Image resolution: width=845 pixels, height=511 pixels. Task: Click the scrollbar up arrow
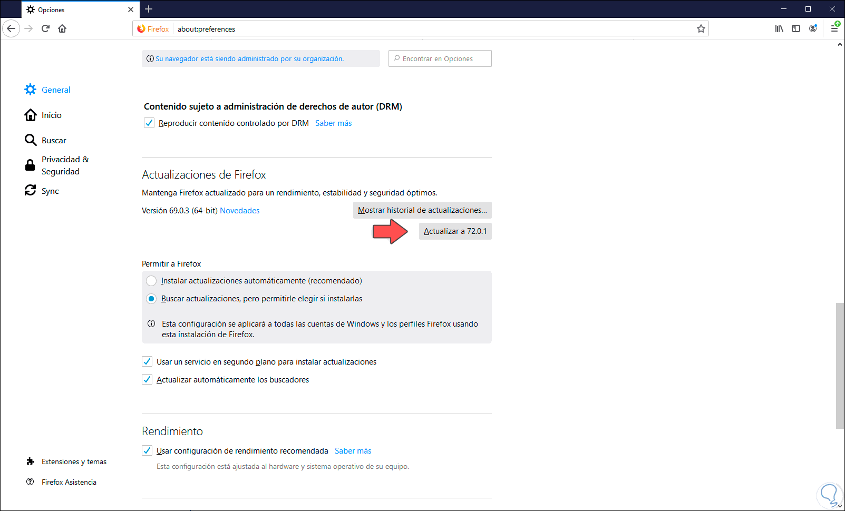tap(840, 45)
